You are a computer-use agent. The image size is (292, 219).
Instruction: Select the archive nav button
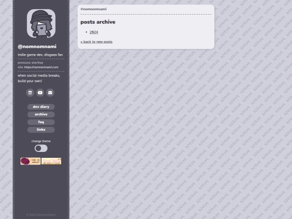41,114
